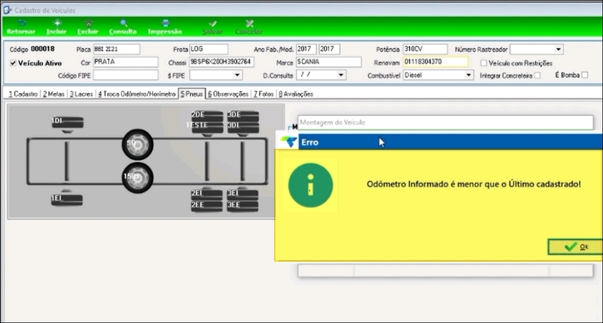The image size is (603, 323).
Task: Open the Número Rastreador dropdown
Action: pyautogui.click(x=558, y=49)
